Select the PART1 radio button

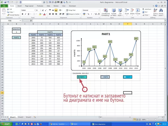(79, 77)
